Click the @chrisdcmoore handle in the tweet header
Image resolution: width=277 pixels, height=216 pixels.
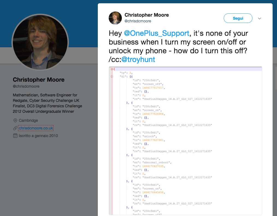point(138,21)
